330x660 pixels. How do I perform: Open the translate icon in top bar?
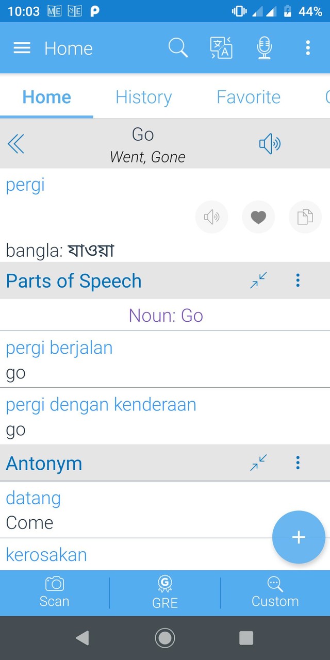point(221,47)
